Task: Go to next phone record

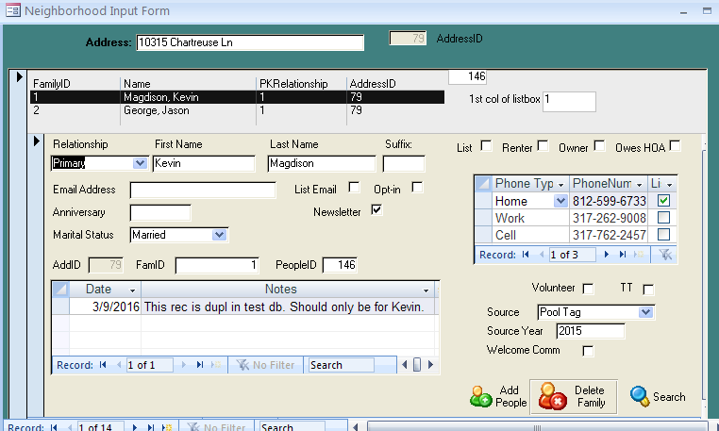Action: click(606, 255)
